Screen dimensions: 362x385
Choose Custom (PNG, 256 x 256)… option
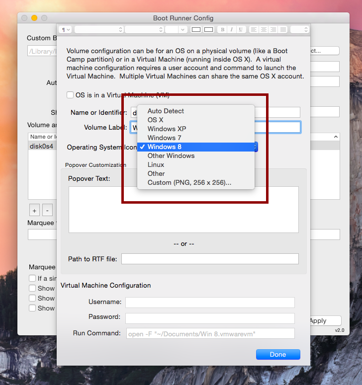click(x=196, y=183)
